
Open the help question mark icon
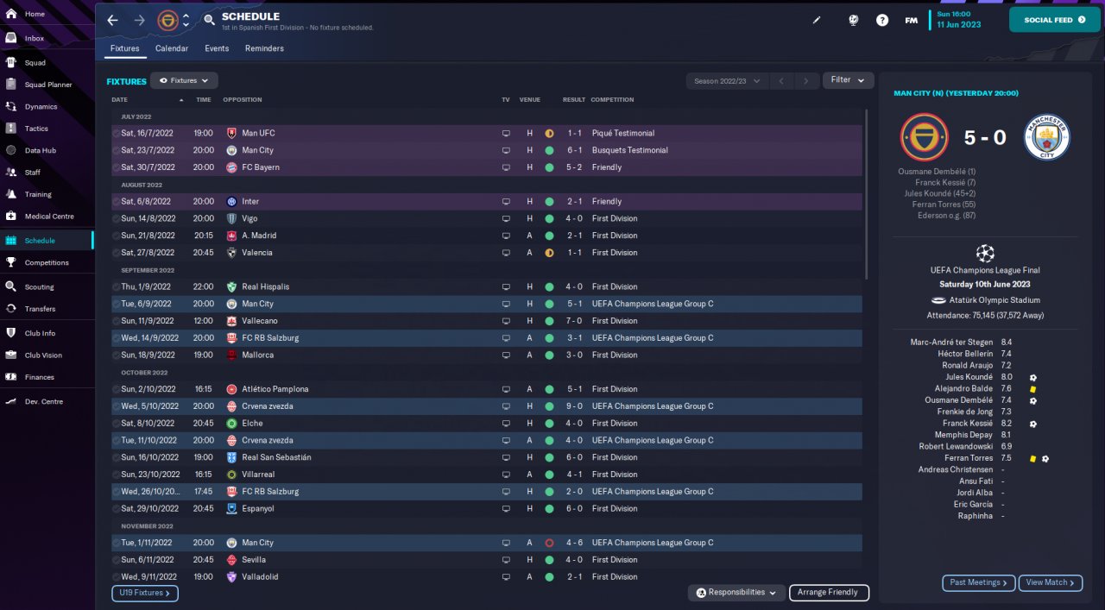[x=882, y=20]
